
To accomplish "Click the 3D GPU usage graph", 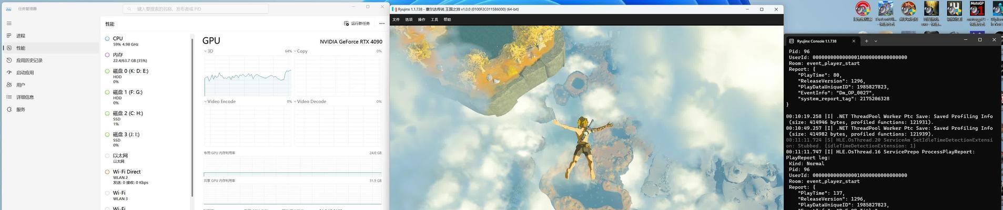I will (248, 76).
